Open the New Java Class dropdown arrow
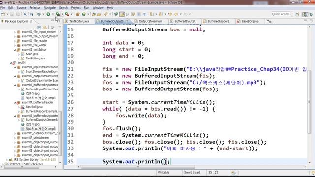 pyautogui.click(x=88, y=14)
